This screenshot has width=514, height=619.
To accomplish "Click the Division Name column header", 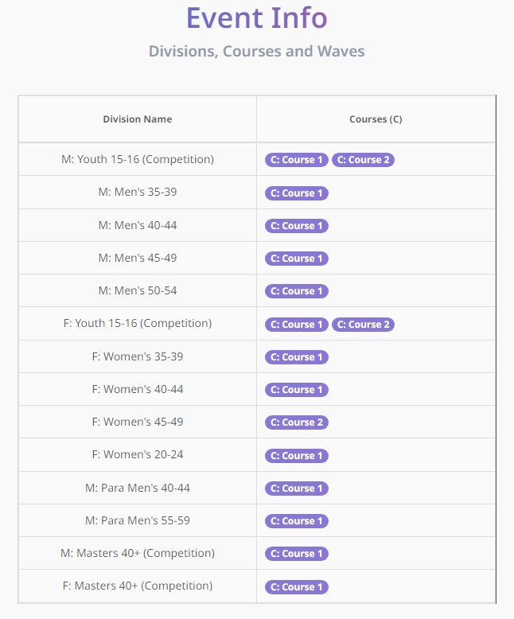I will pyautogui.click(x=138, y=119).
